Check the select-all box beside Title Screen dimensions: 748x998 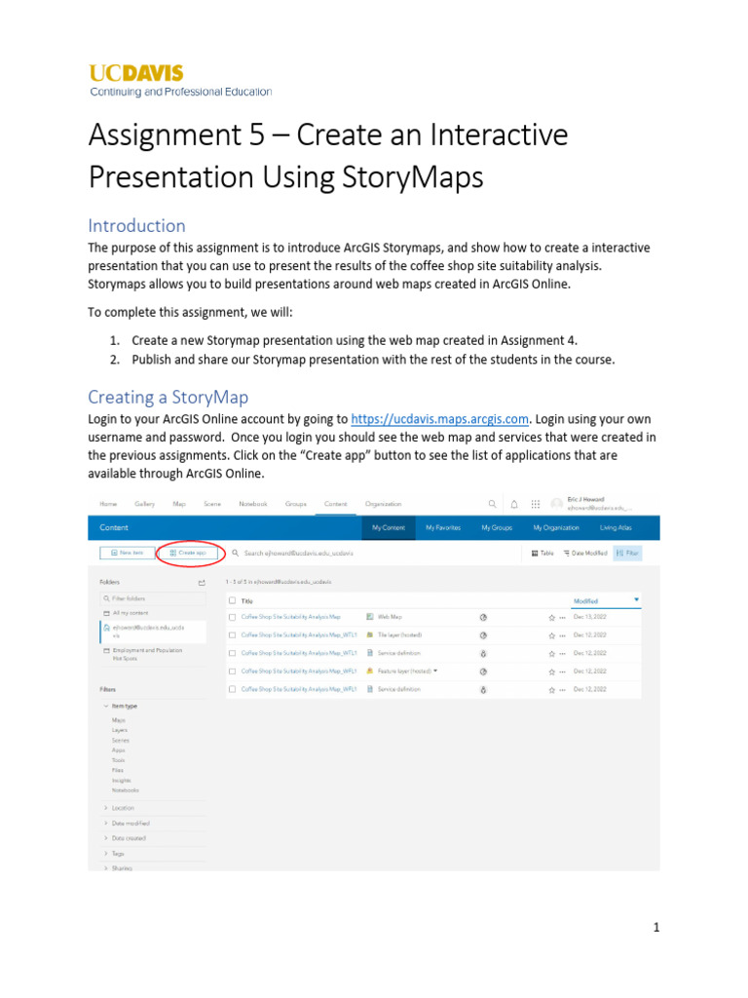coord(232,600)
